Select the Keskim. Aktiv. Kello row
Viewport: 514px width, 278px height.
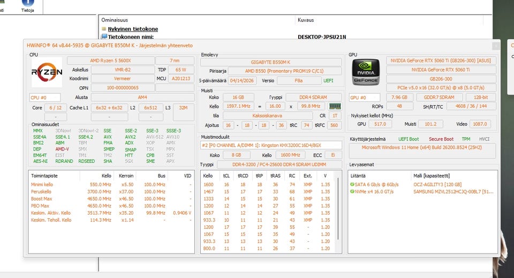pos(111,213)
